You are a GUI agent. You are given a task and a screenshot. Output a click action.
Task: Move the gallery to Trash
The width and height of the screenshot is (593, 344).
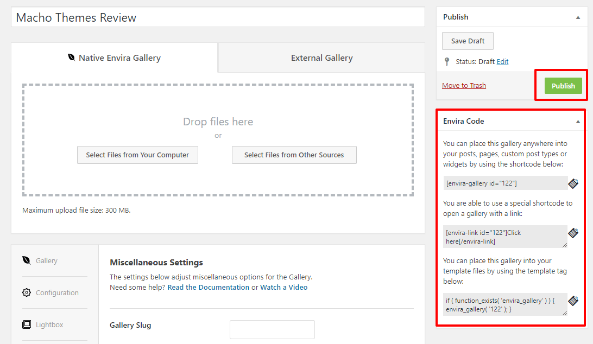(x=464, y=85)
